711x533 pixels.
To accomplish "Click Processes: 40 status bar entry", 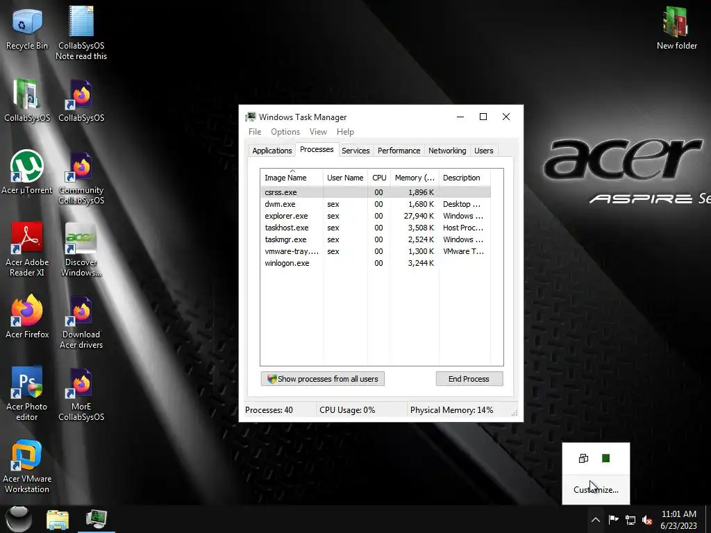I will pos(269,410).
